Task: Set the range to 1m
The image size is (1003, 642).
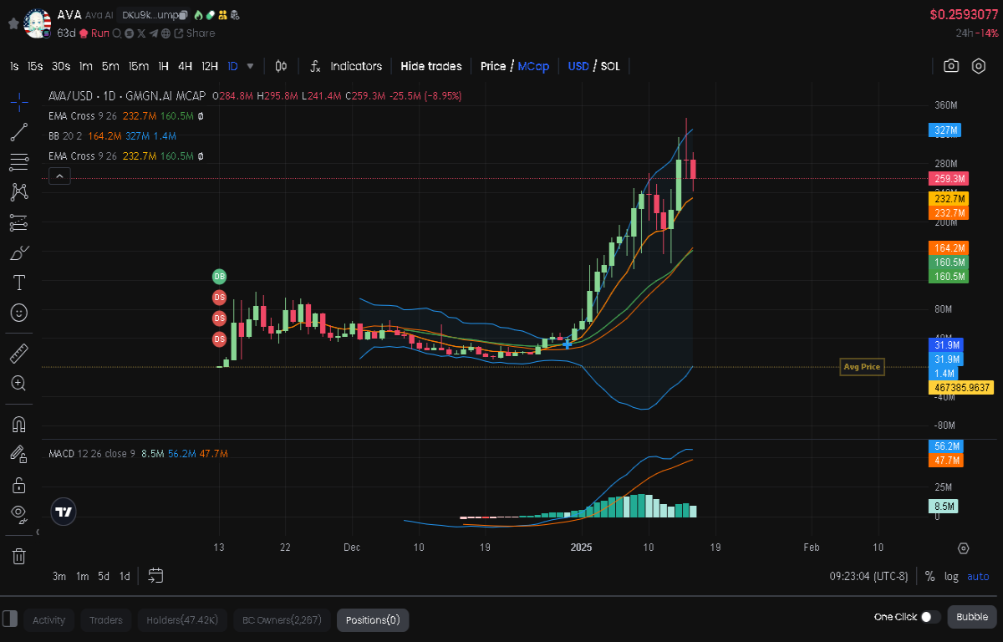Action: 82,576
